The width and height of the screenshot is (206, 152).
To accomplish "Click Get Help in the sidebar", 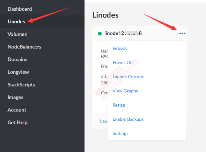I will pyautogui.click(x=18, y=122).
